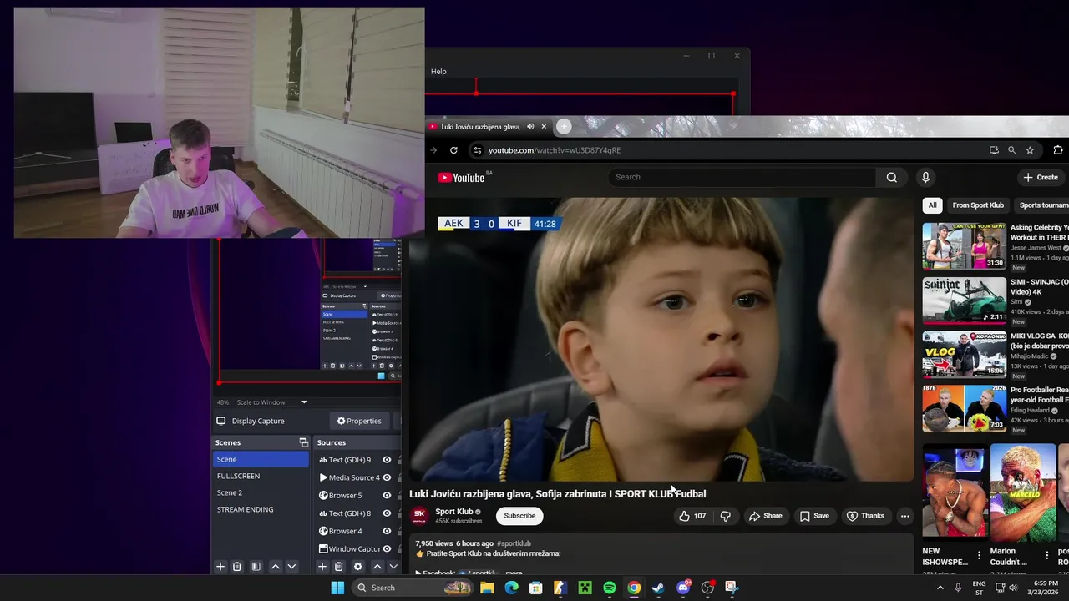This screenshot has height=601, width=1069.
Task: Move scene up in Scenes panel
Action: coord(276,567)
